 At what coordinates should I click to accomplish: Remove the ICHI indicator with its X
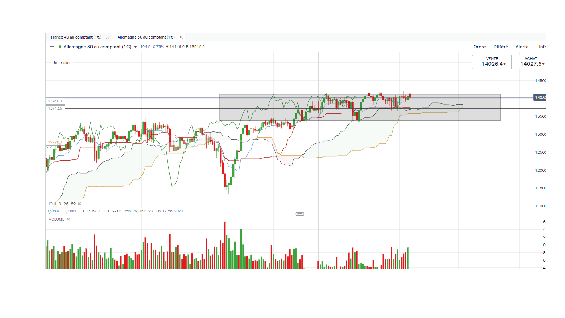click(x=79, y=204)
